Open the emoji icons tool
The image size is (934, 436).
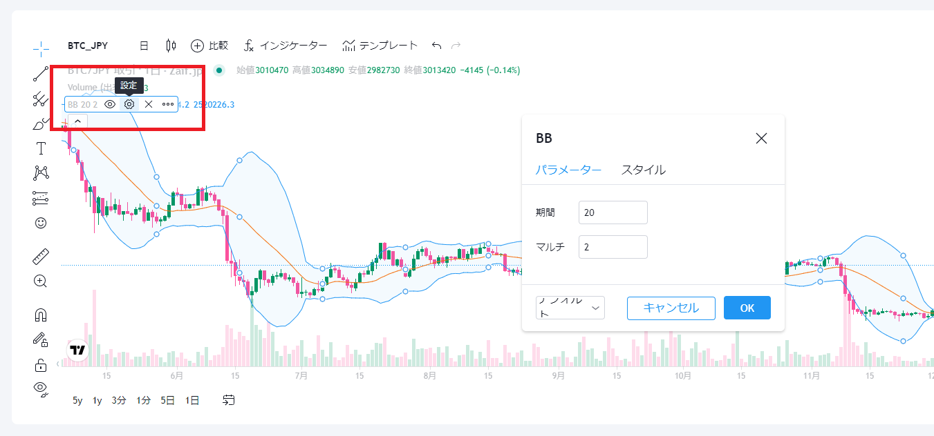[x=41, y=223]
